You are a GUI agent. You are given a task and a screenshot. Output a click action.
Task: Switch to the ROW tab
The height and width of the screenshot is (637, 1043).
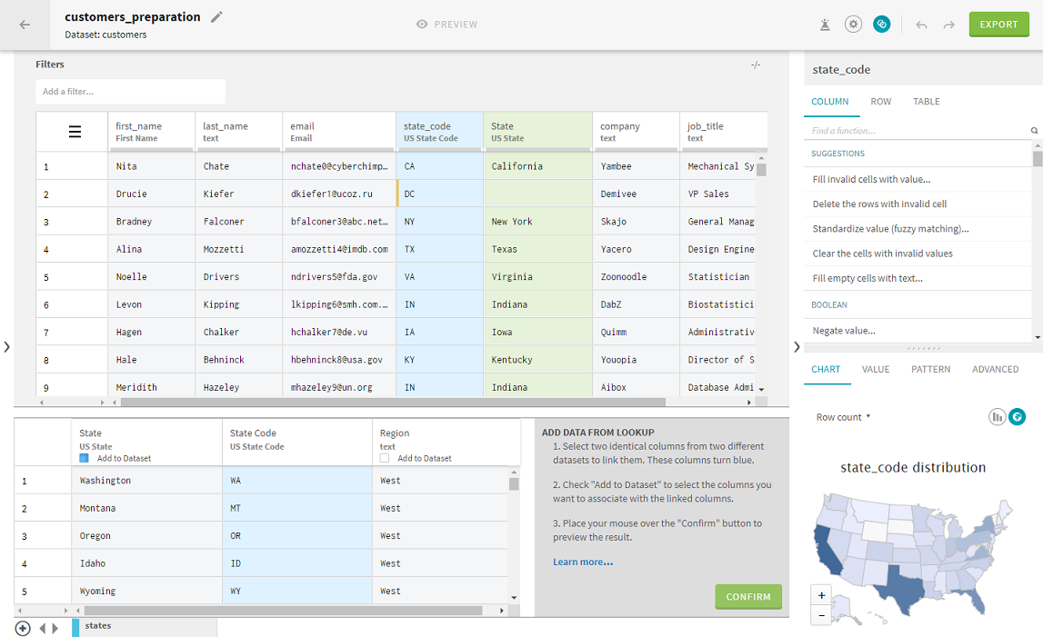[880, 102]
